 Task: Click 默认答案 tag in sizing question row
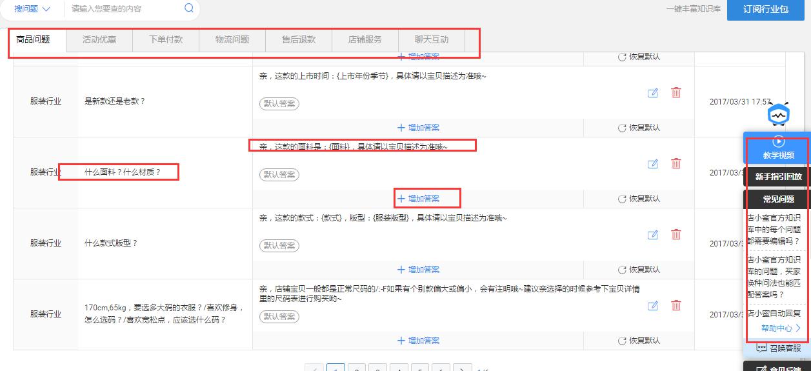point(279,317)
